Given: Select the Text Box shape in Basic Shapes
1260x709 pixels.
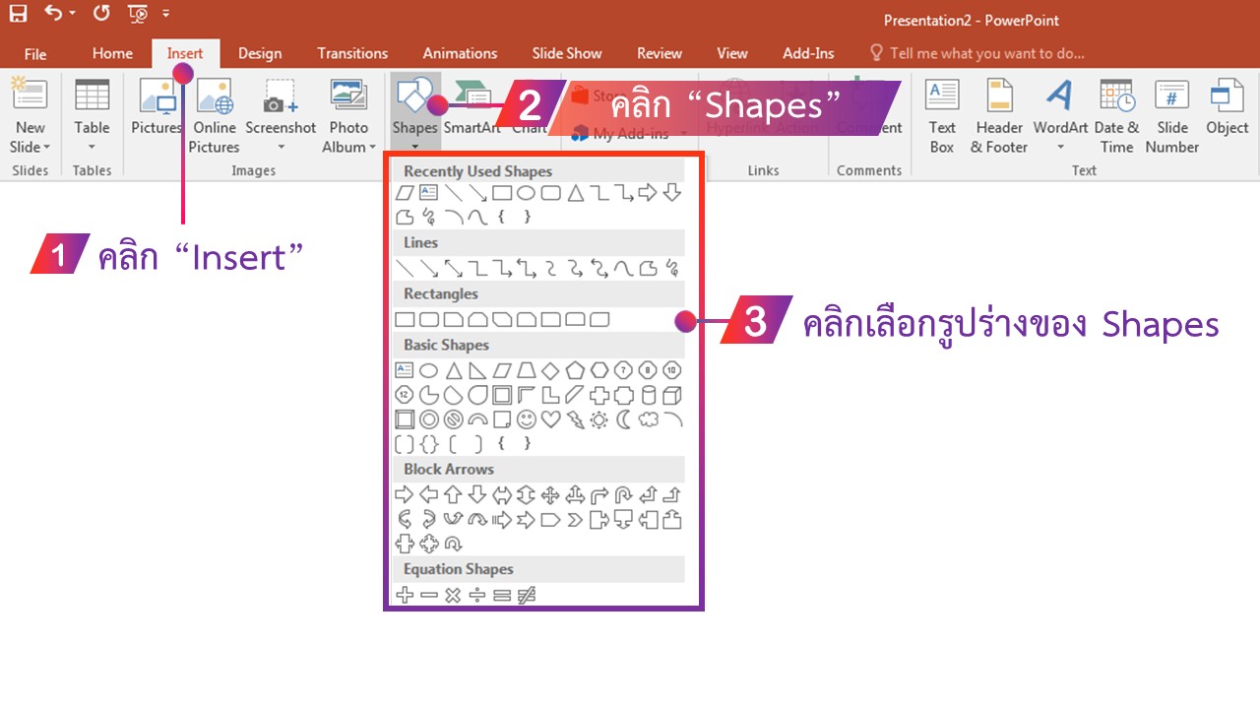Looking at the screenshot, I should tap(404, 370).
